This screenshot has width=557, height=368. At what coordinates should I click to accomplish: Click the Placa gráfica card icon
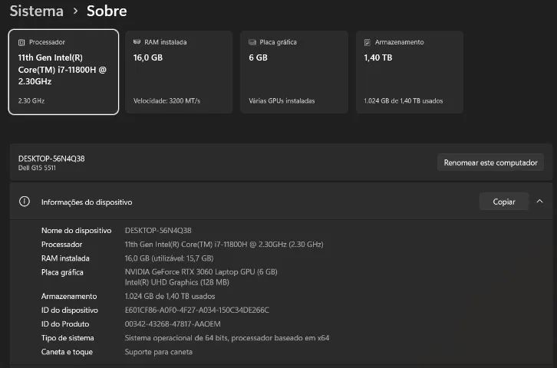pyautogui.click(x=252, y=42)
